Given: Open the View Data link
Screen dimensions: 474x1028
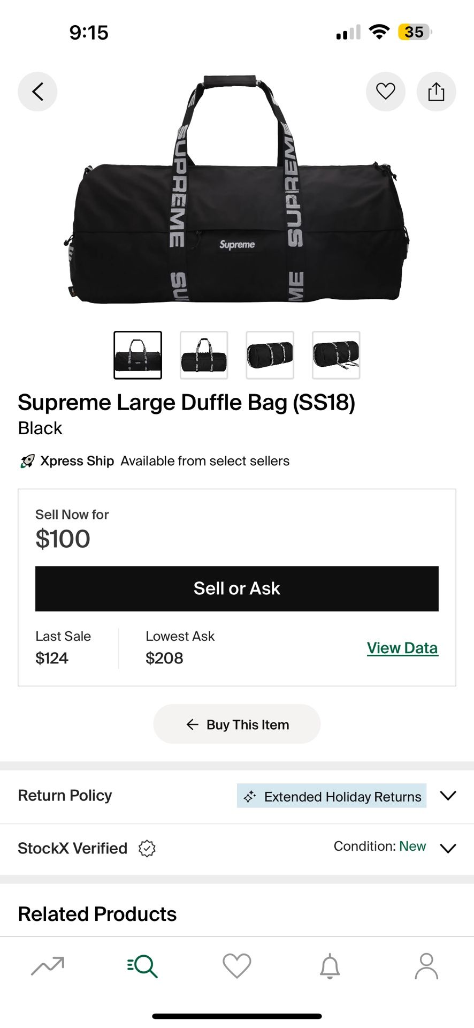Looking at the screenshot, I should coord(402,648).
